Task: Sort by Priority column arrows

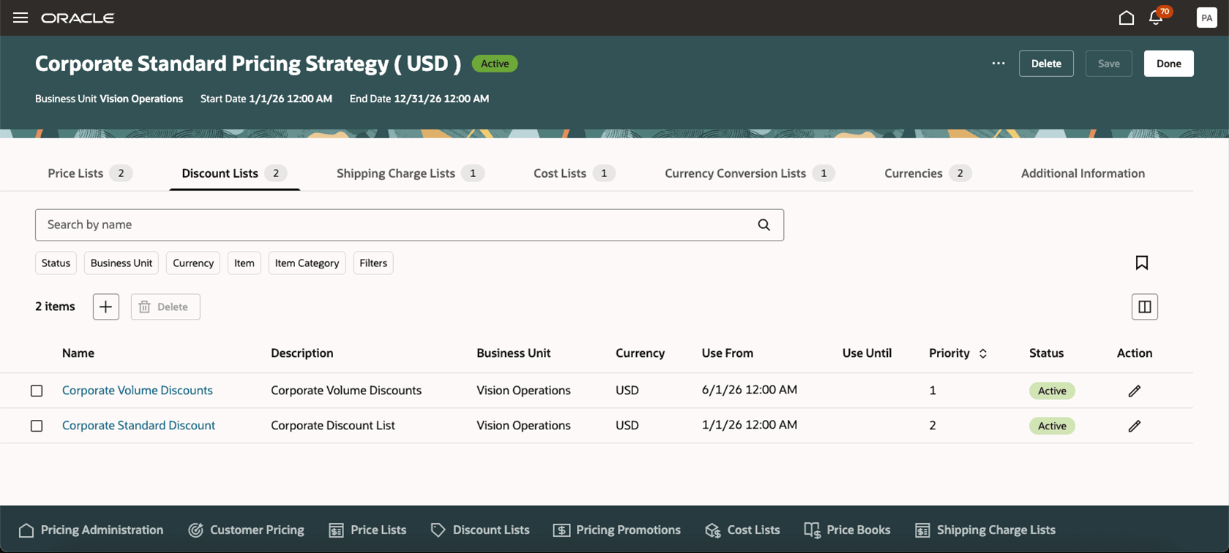Action: [x=983, y=353]
